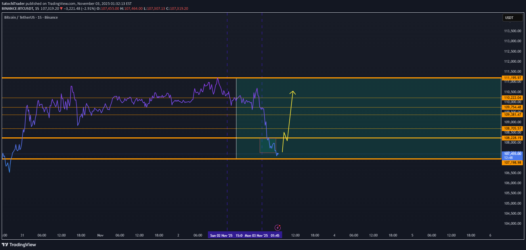526x250 pixels.
Task: Select the 107,198.98 price label
Action: coord(512,163)
